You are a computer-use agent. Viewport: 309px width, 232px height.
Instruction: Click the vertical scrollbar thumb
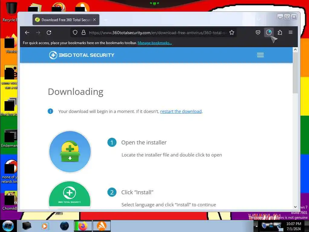[x=295, y=72]
